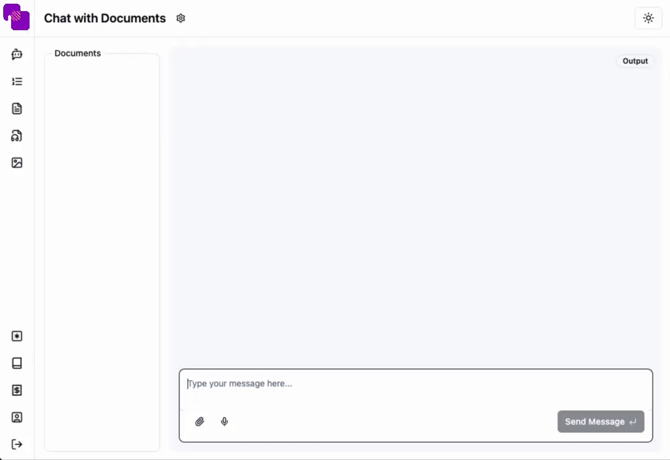Click the log out icon at sidebar bottom

(x=17, y=444)
